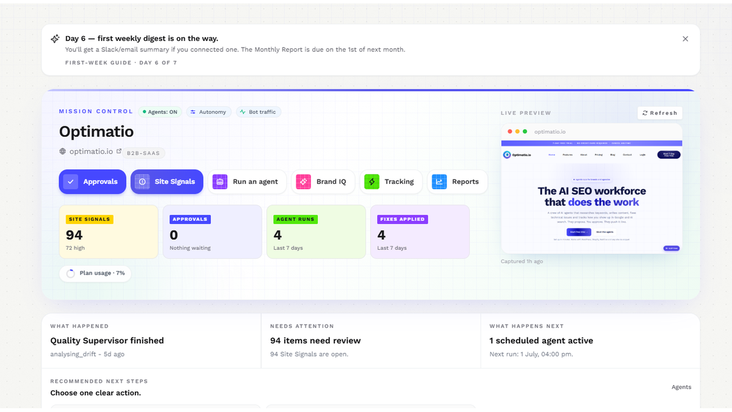The width and height of the screenshot is (732, 412).
Task: Click the purple Run an agent icon
Action: tap(220, 181)
